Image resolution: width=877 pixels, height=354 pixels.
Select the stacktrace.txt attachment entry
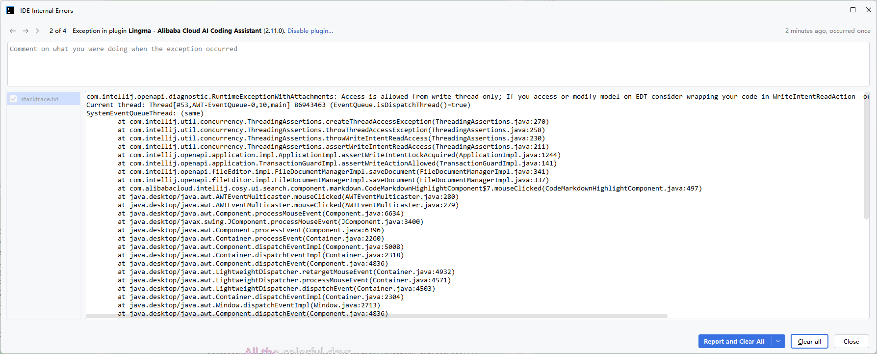[x=40, y=99]
